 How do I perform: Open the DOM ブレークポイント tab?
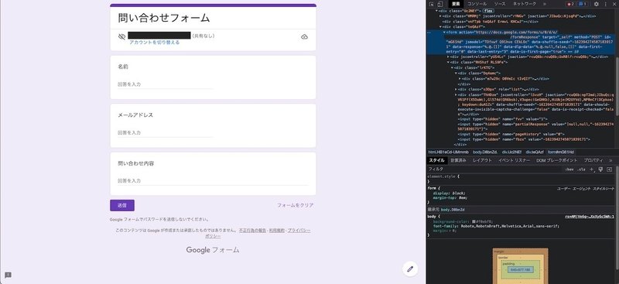click(556, 160)
